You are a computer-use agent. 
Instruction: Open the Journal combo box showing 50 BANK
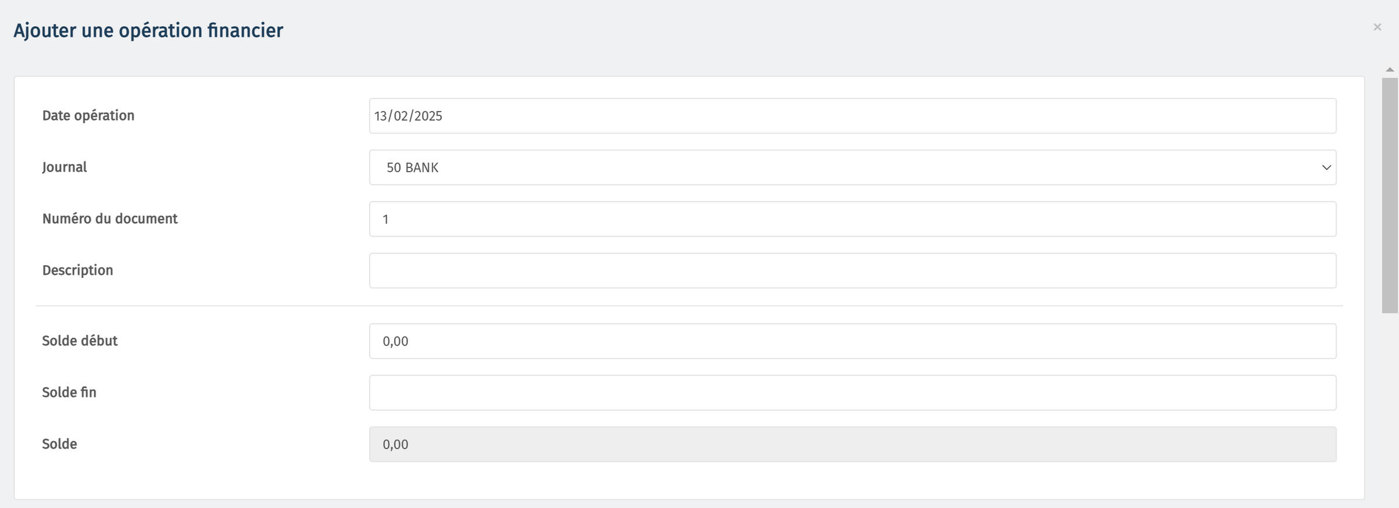(x=852, y=168)
